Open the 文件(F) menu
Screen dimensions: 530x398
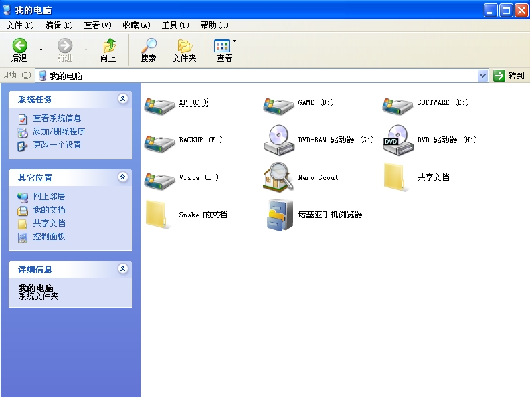tap(19, 25)
